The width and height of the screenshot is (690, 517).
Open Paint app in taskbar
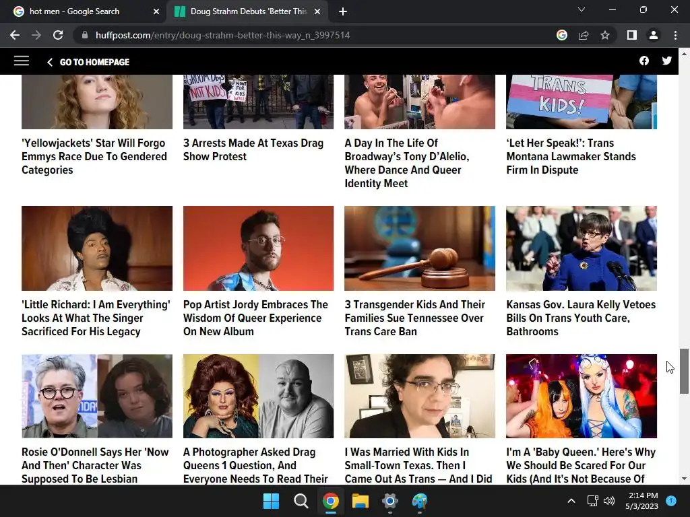[419, 501]
